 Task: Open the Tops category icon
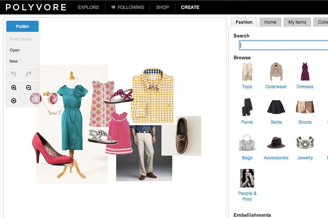247,72
